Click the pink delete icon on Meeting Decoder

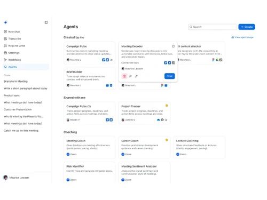point(124,76)
